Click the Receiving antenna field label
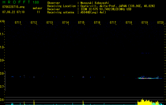The image size is (166, 105). tap(61, 12)
